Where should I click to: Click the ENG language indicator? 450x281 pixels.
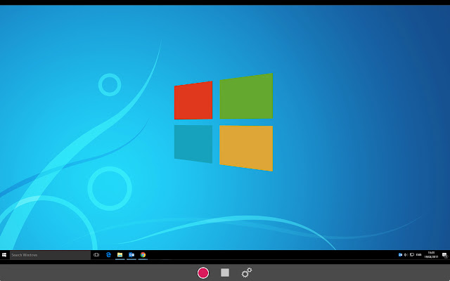tap(419, 255)
